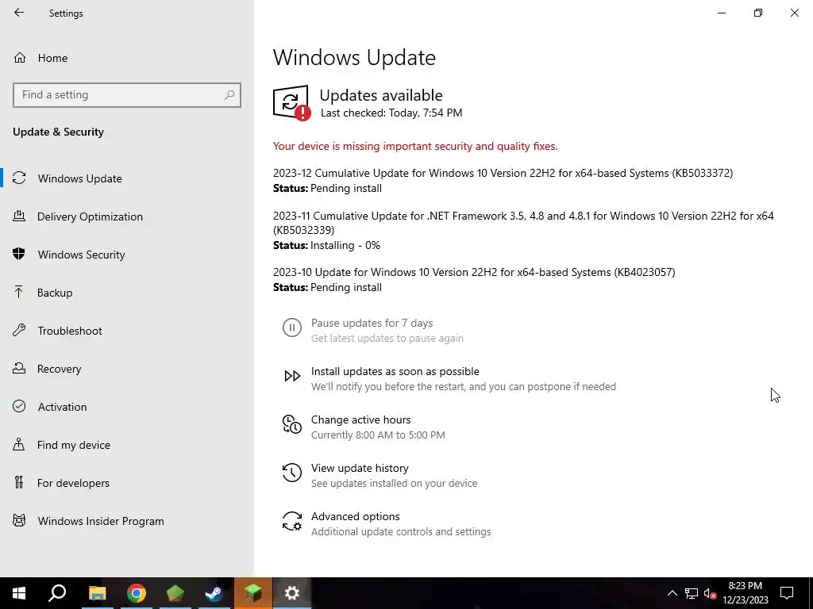Viewport: 813px width, 609px height.
Task: Click the KB5033372 cumulative update entry
Action: point(503,174)
